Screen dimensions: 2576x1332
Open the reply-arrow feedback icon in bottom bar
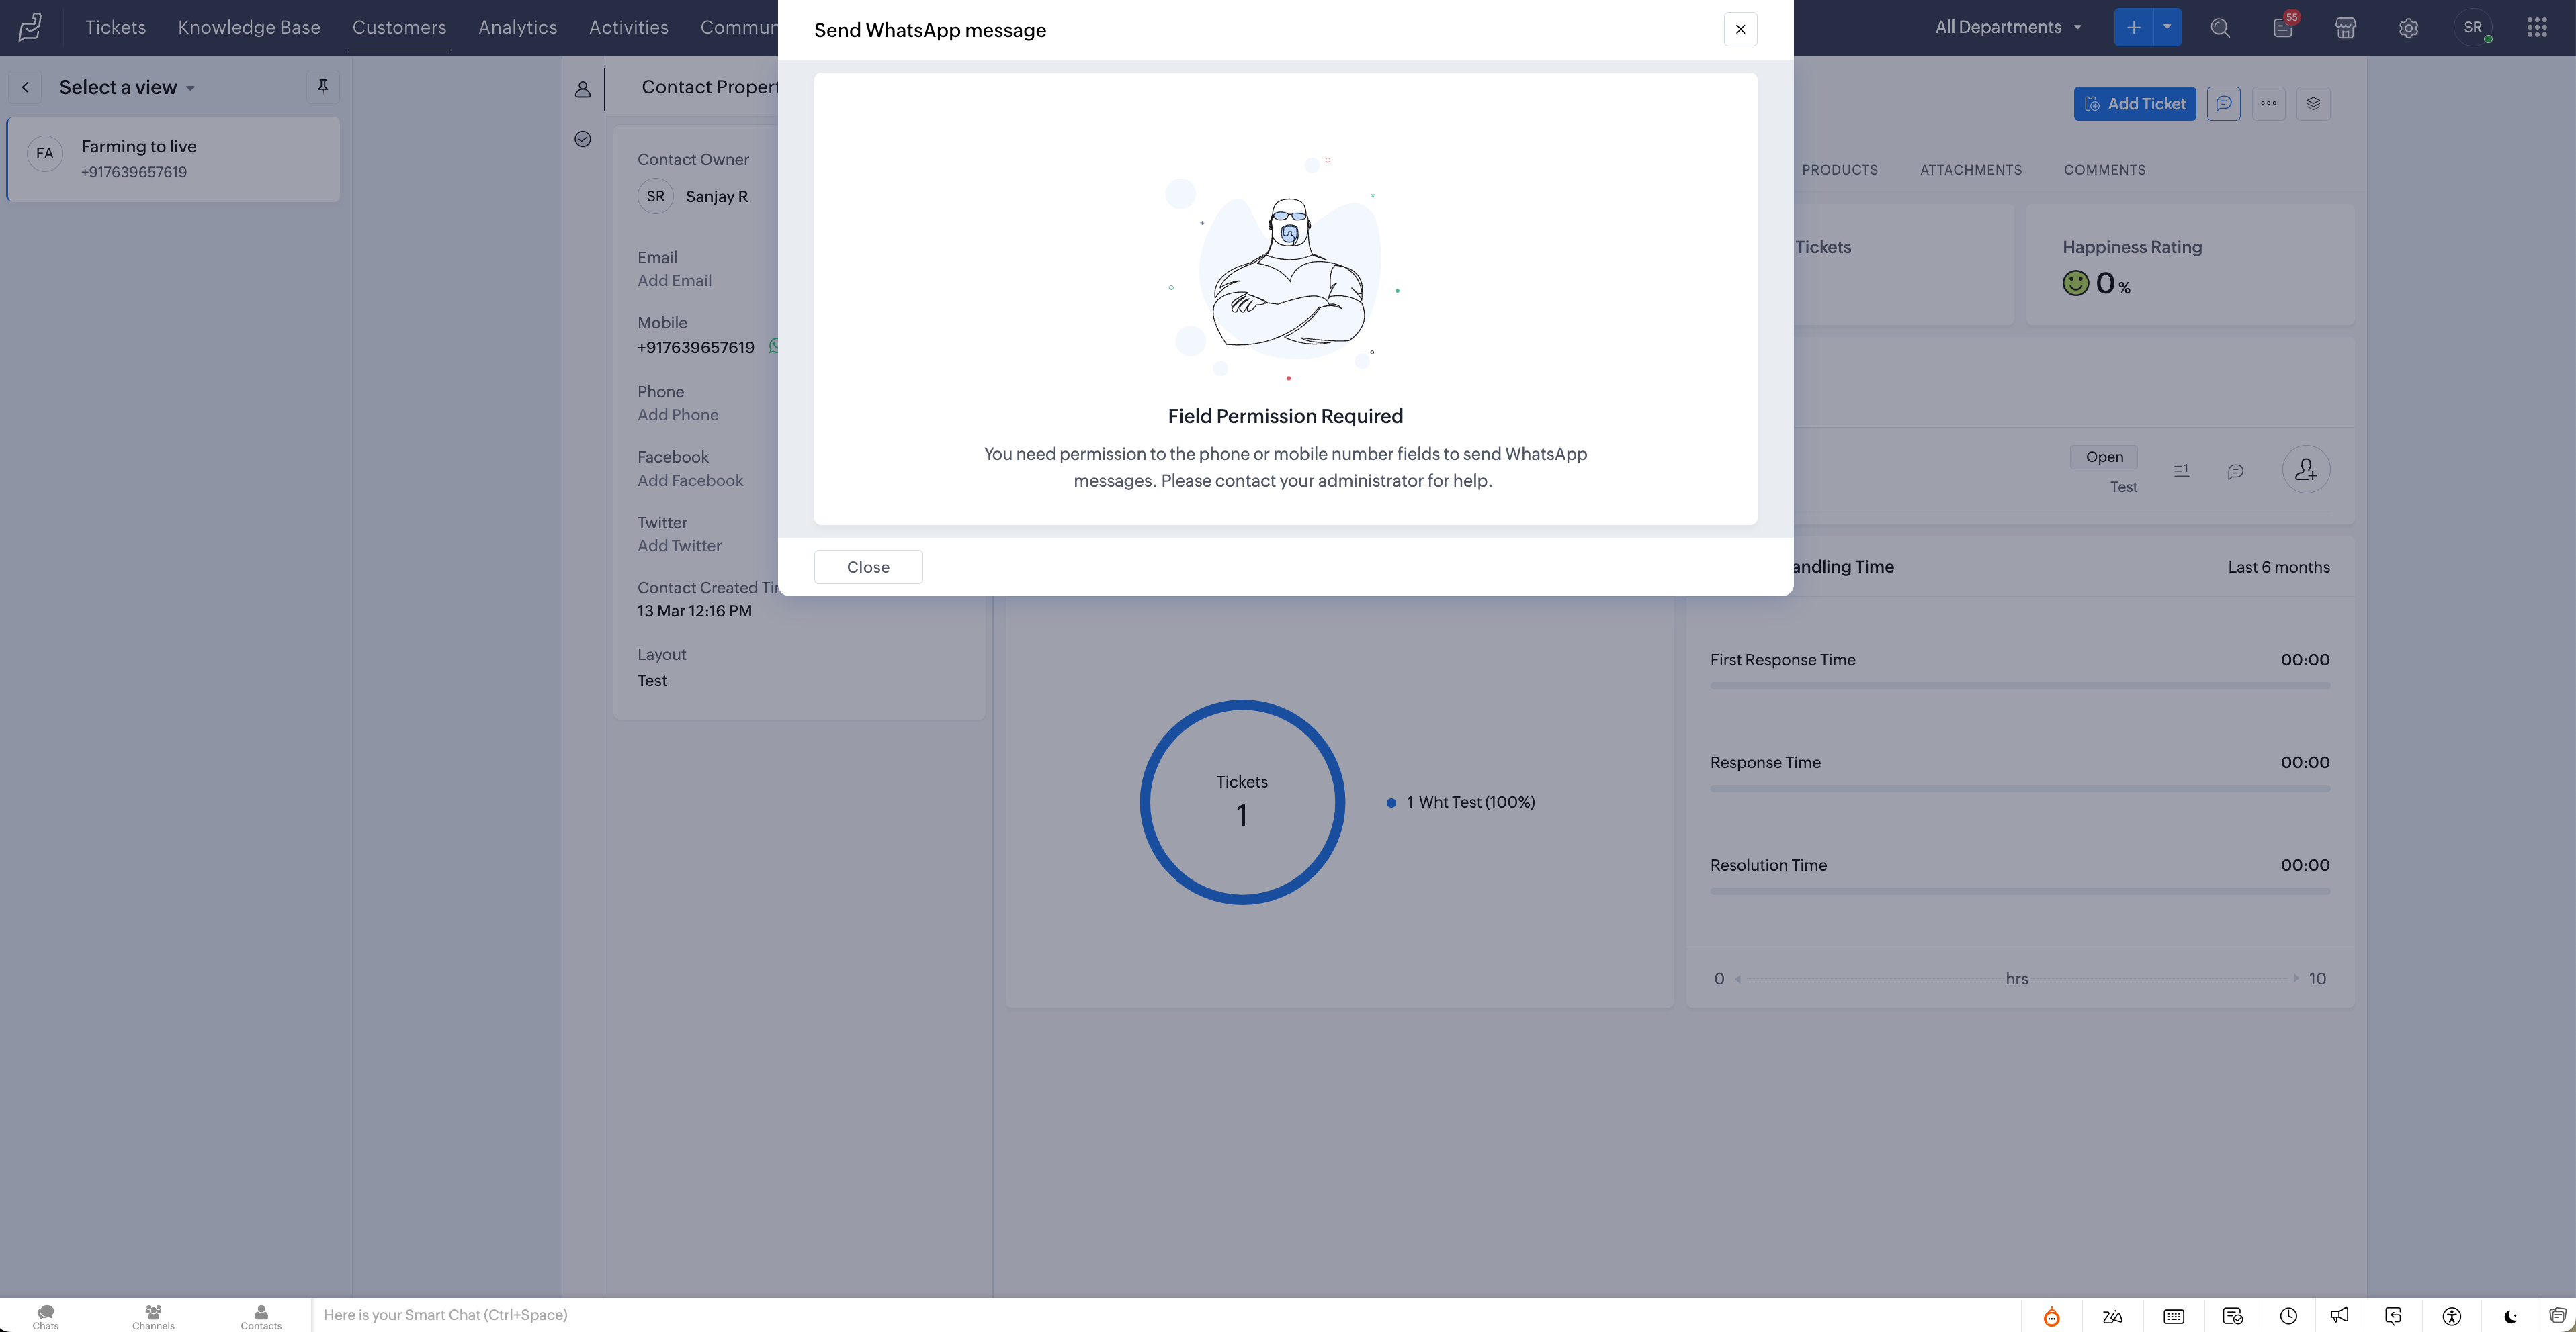click(x=2393, y=1316)
